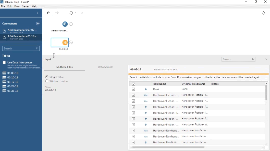
Task: Open the Flow menu
Action: point(17,6)
